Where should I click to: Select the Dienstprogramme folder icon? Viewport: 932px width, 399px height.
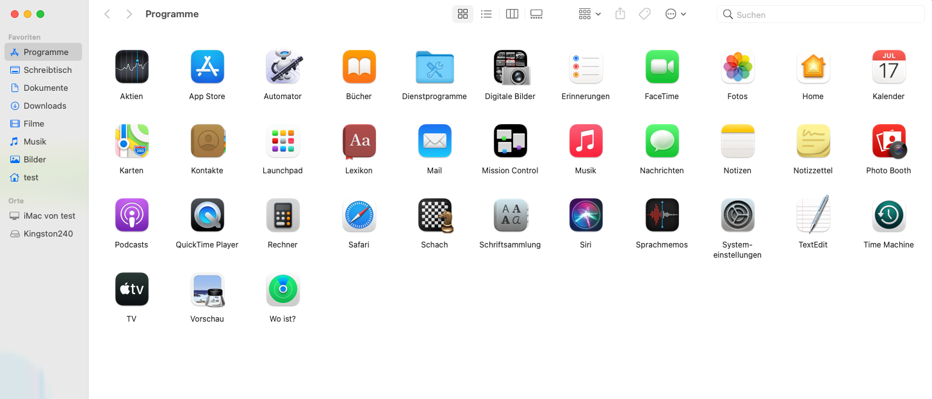(x=434, y=66)
